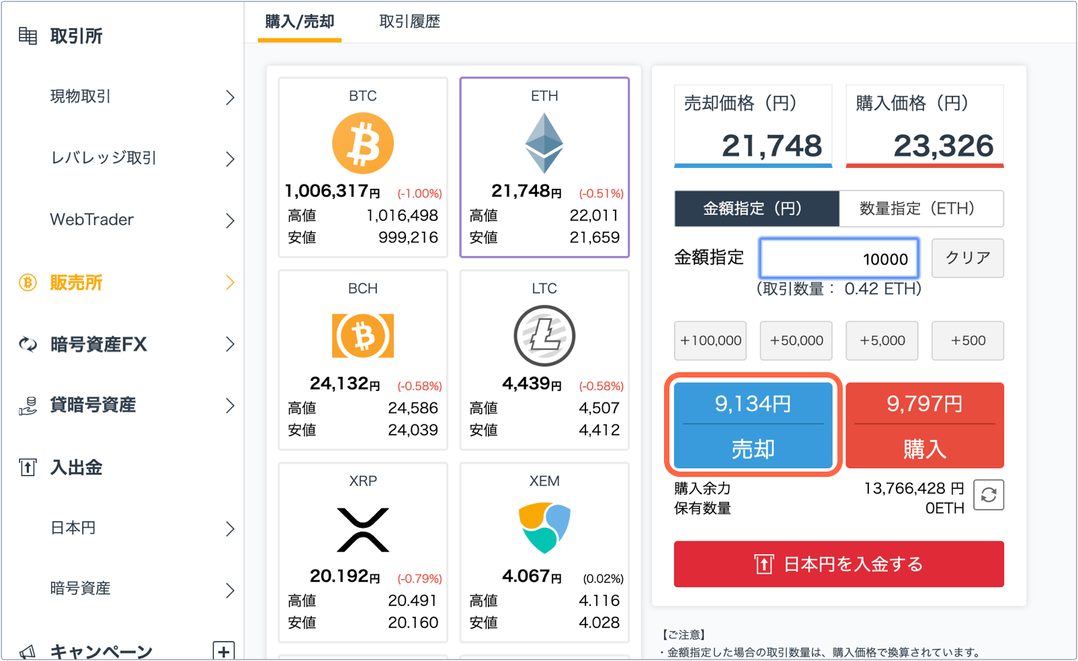
Task: Click the 入出金 deposit icon in the sidebar
Action: pyautogui.click(x=28, y=467)
